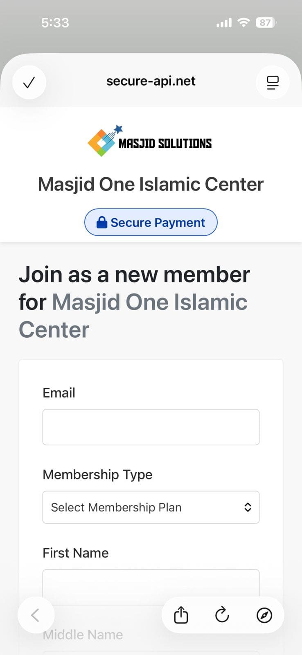Tap the Masjid One Islamic Center header title
Screen dimensions: 302x655
151,184
